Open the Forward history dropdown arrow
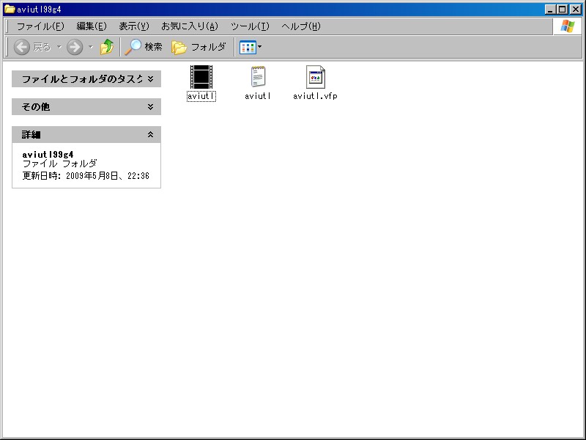Viewport: 586px width, 440px height. (90, 47)
